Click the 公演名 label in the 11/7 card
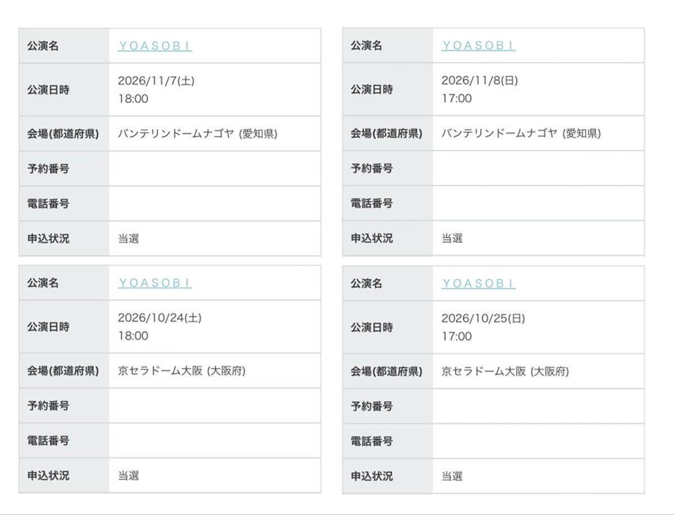This screenshot has width=674, height=515. tap(43, 46)
